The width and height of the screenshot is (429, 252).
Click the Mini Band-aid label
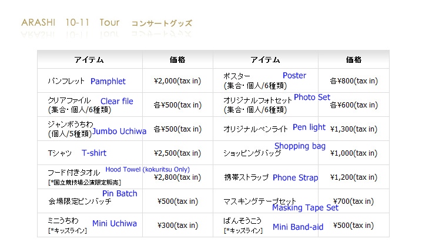tap(297, 227)
